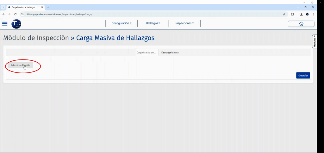
Task: Click the Seleccione Plantilla button
Action: (20, 65)
